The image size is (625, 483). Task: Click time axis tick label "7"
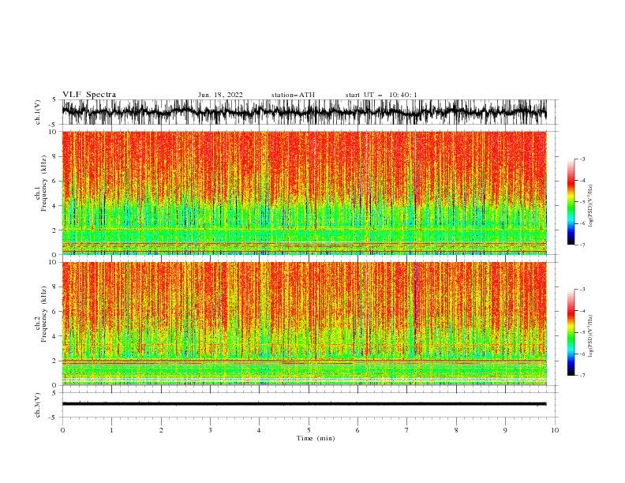point(407,430)
